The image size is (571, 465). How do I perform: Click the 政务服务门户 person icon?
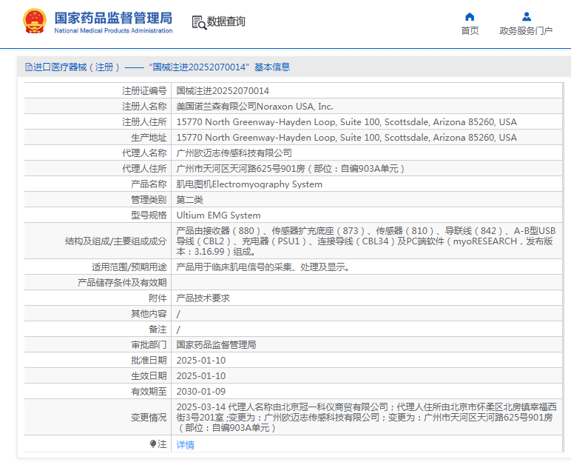(x=526, y=17)
